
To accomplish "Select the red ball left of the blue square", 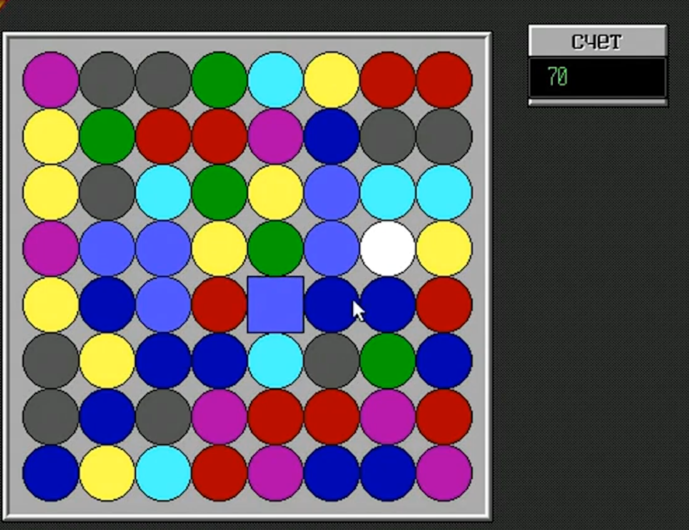I will point(219,304).
